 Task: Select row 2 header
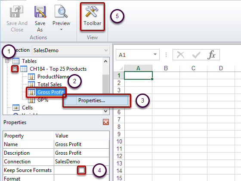point(119,83)
